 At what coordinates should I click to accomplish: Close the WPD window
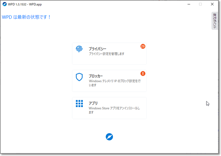click(x=212, y=4)
